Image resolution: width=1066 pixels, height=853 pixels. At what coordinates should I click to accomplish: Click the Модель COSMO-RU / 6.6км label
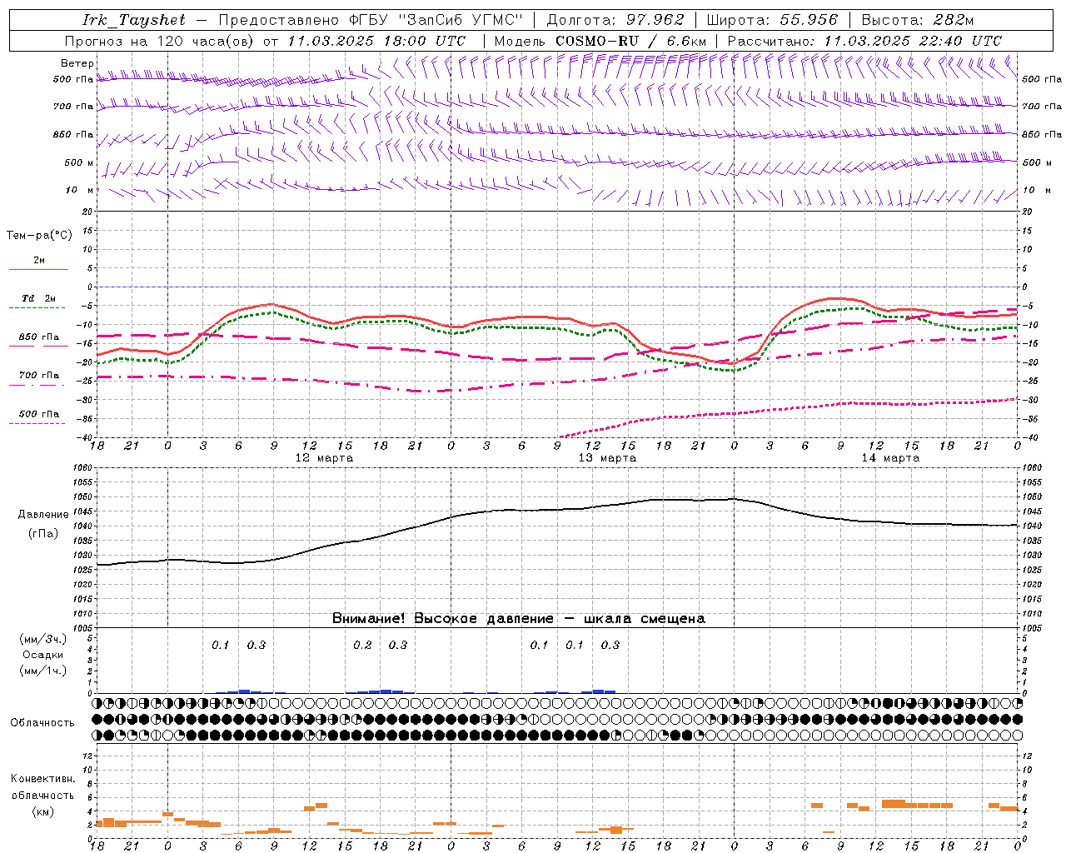[x=600, y=41]
